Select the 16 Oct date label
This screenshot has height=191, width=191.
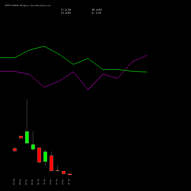[69, 182]
